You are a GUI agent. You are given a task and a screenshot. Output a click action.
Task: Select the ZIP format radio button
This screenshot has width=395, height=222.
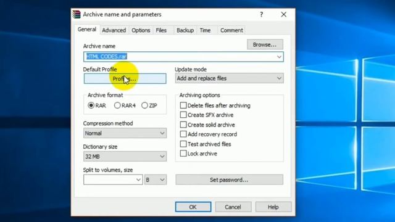click(144, 105)
